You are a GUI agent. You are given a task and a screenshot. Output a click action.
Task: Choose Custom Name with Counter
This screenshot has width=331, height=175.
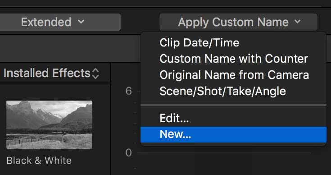pyautogui.click(x=233, y=59)
